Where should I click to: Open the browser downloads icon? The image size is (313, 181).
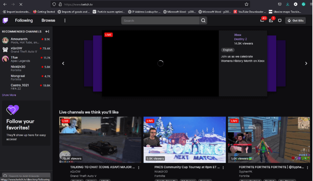point(288,4)
